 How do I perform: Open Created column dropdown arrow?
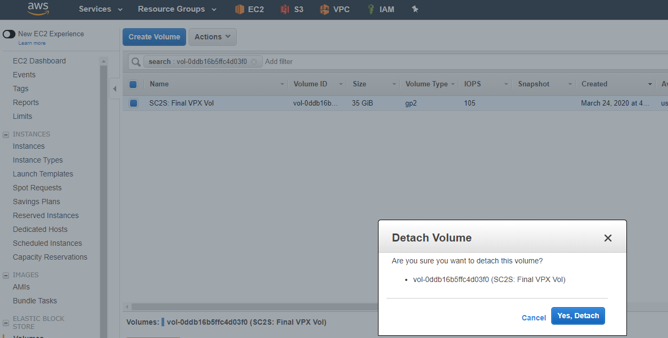point(650,84)
